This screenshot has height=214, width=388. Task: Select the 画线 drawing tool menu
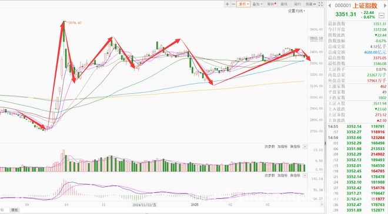click(x=284, y=4)
